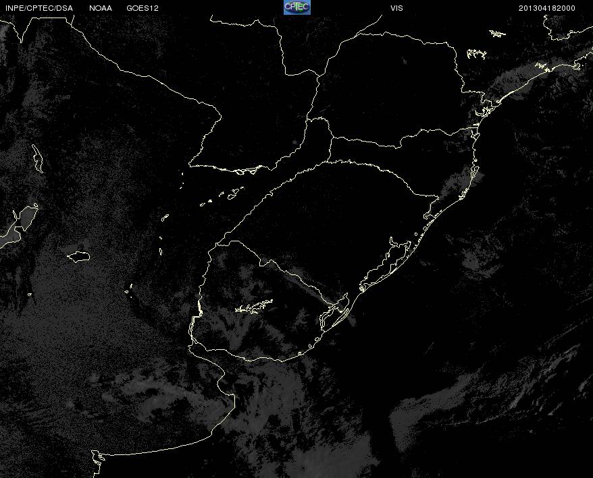
Task: Click the NOAA label in header
Action: coord(101,8)
